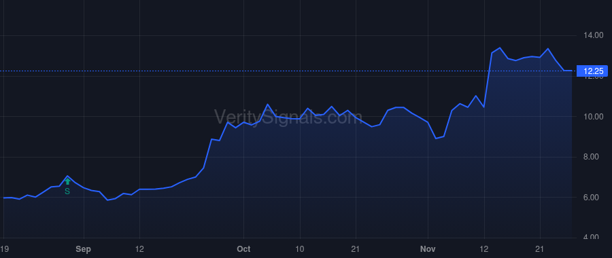
Task: Click the 14.00 price axis label
Action: click(x=593, y=35)
